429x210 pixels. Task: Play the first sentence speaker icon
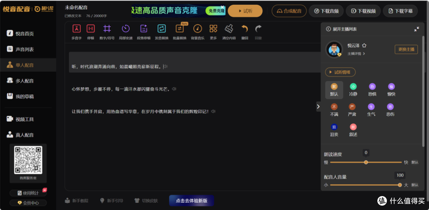[x=166, y=66]
